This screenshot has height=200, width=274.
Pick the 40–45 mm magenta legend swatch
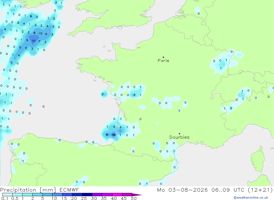117,195
